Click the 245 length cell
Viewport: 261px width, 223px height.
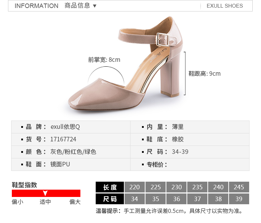[239, 187]
